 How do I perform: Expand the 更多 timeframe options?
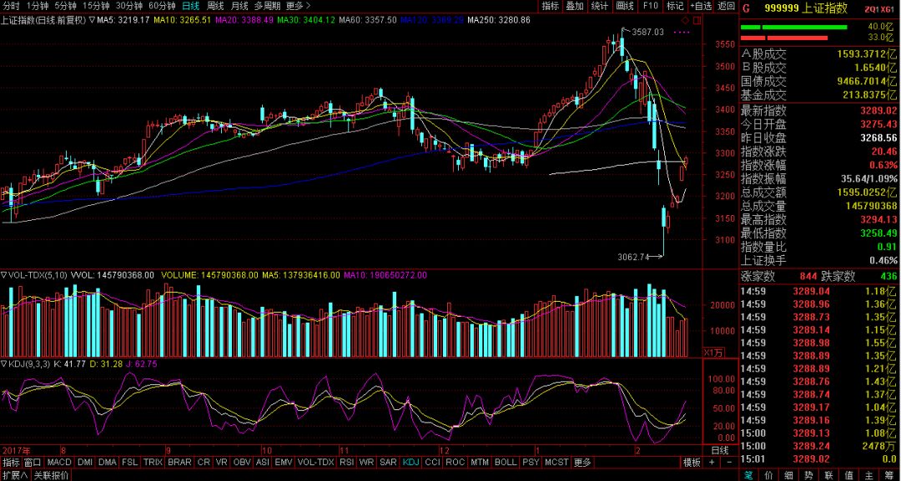pyautogui.click(x=297, y=6)
